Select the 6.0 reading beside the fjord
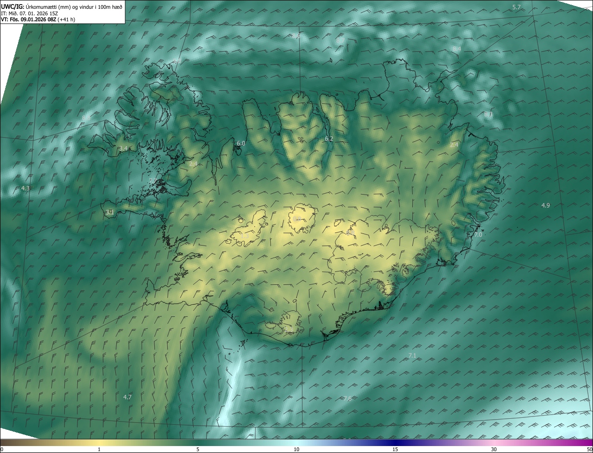 click(x=241, y=144)
